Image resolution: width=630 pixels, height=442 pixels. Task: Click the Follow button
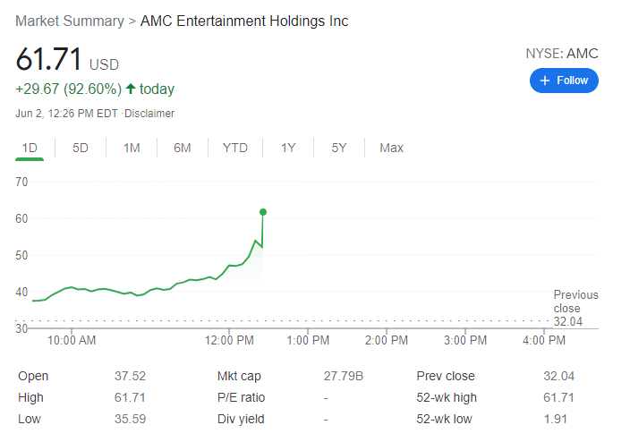pos(564,81)
